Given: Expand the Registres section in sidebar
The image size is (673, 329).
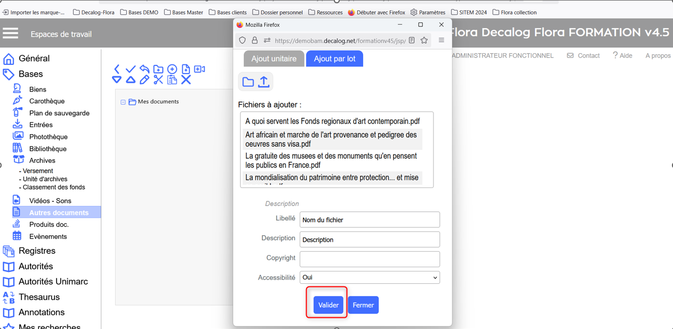Looking at the screenshot, I should [36, 251].
